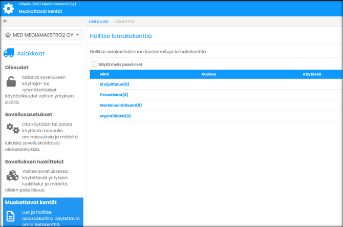
Task: Open the Sovellusasetukset section heading
Action: (x=29, y=114)
